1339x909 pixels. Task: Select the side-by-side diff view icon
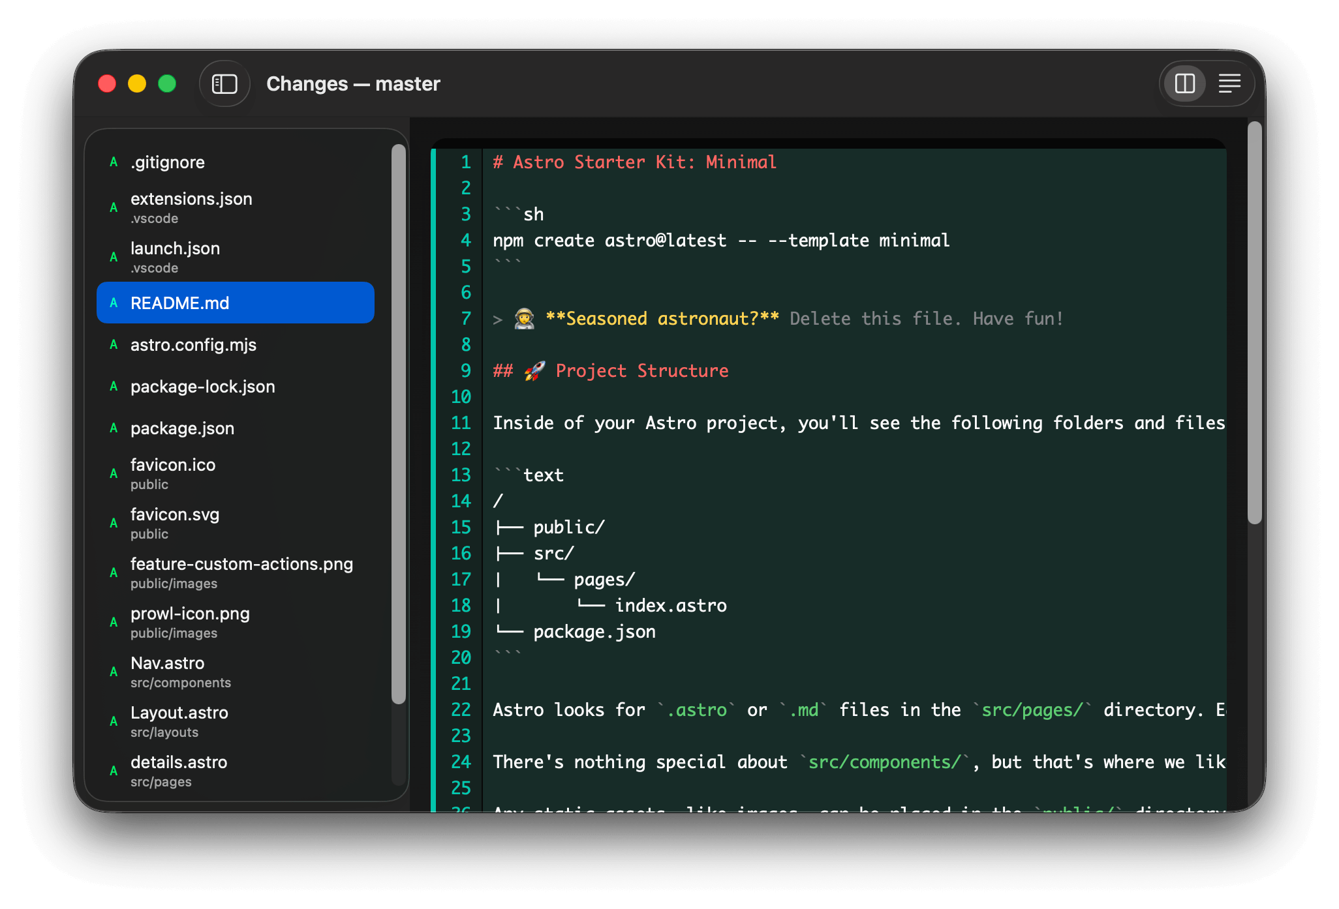(x=1184, y=83)
